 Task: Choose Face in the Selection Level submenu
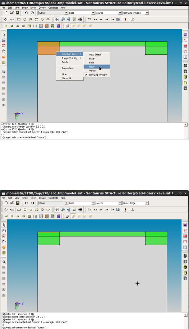(97, 63)
